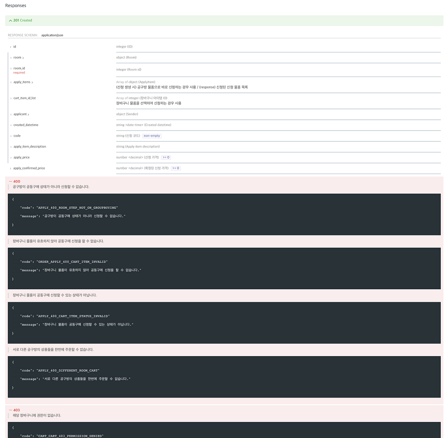
Task: Expand the applicant Sender object
Action: click(28, 114)
